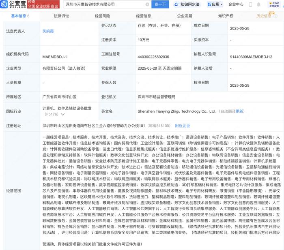
Task: Click the info icon beside 历史信息
Action: 275,16
